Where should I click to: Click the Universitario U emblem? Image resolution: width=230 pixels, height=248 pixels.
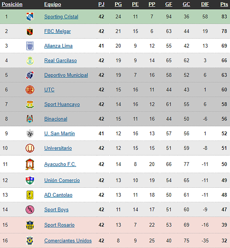(x=30, y=148)
